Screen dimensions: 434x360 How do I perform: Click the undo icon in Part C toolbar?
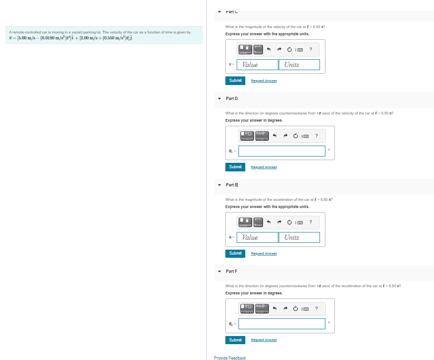[x=269, y=49]
